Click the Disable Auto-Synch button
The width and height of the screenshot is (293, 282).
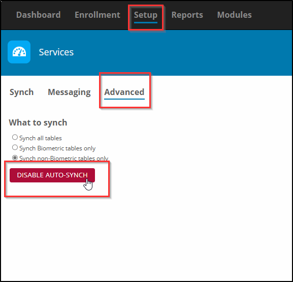[52, 175]
